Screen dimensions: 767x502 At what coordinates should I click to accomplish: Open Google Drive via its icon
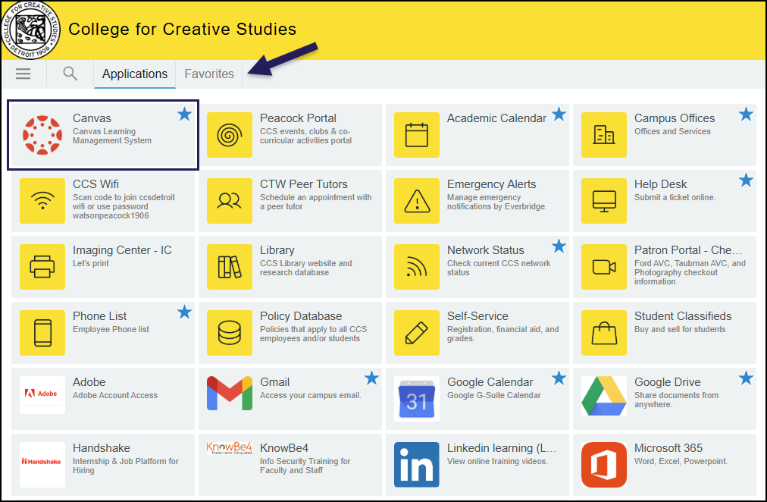pyautogui.click(x=603, y=398)
